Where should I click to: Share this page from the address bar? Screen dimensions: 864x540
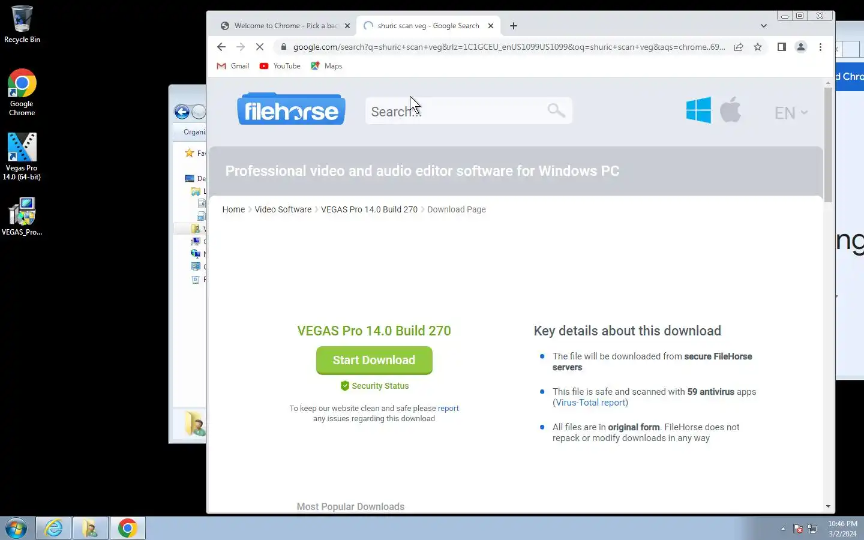click(739, 47)
